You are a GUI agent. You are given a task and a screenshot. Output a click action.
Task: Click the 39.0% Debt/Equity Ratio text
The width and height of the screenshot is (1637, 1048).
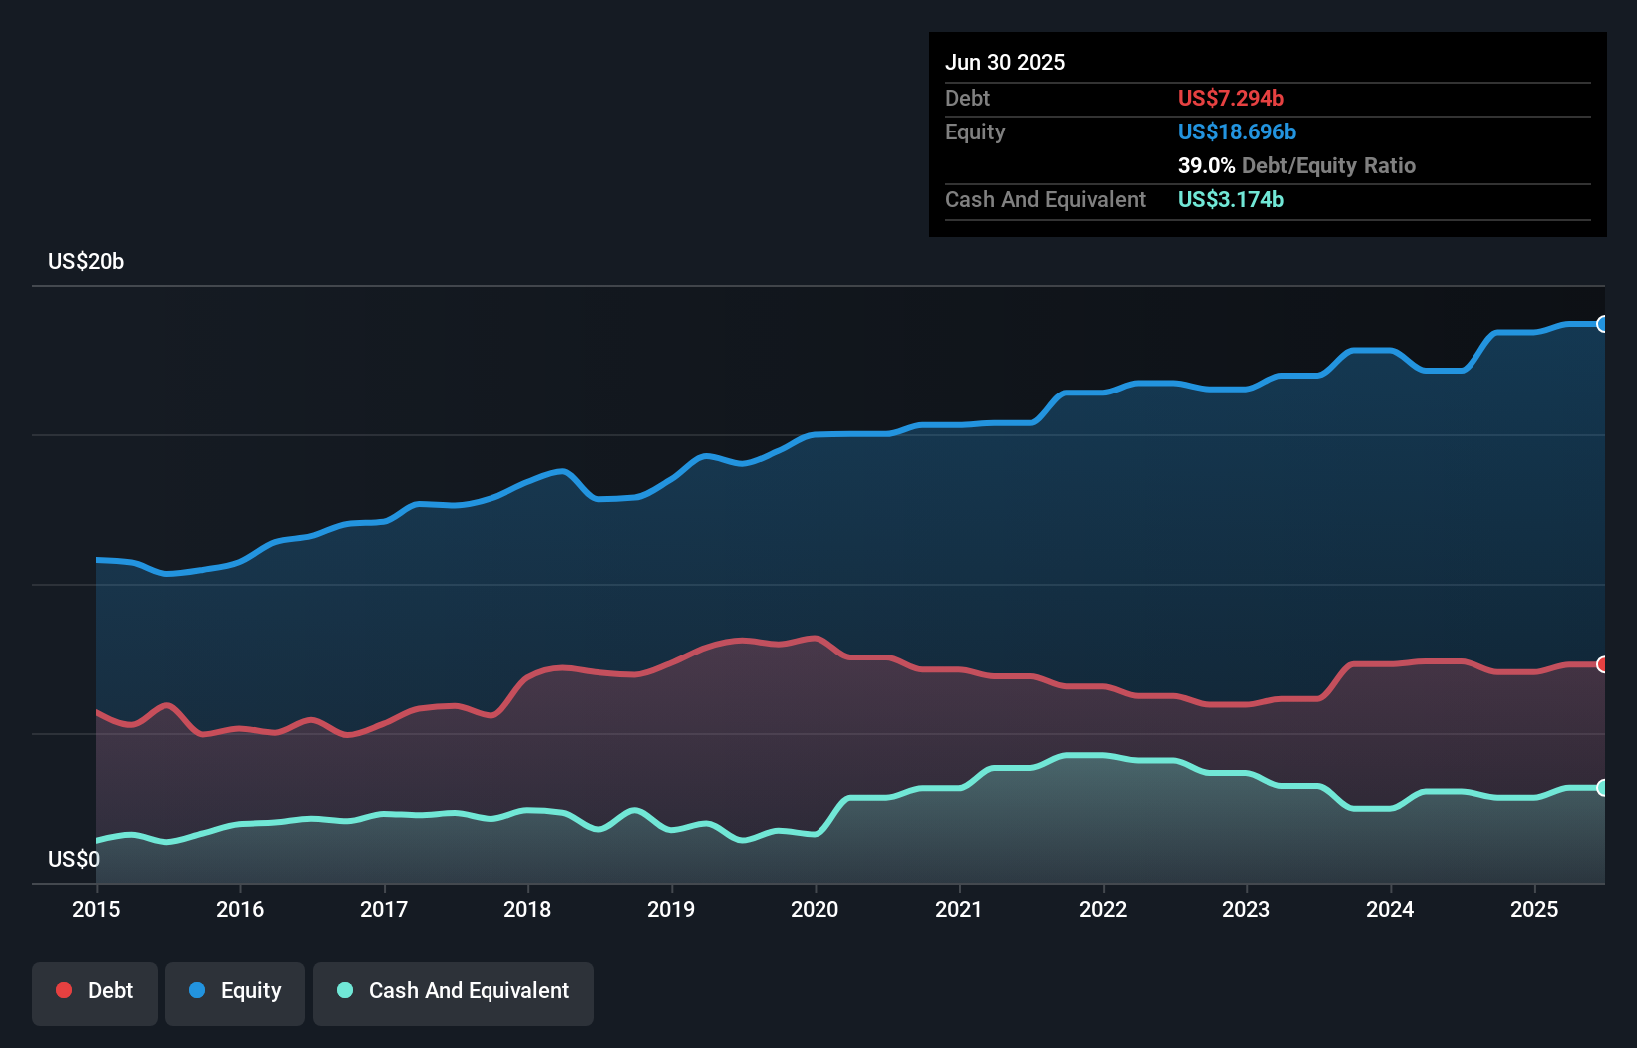pyautogui.click(x=1296, y=166)
